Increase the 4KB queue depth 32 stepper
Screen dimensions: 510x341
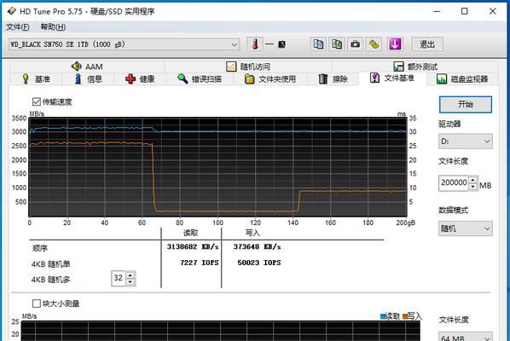pos(130,275)
